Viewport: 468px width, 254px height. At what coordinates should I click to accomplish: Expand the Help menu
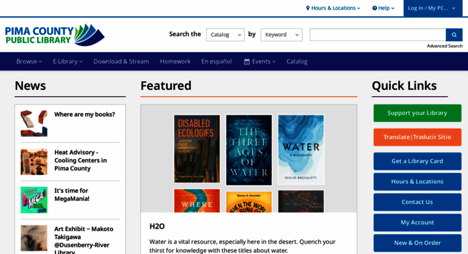(x=383, y=8)
